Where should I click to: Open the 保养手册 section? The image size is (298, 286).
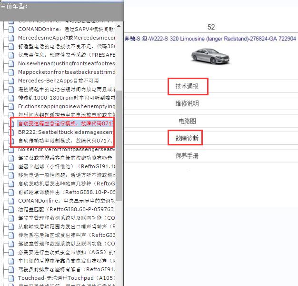tap(187, 156)
